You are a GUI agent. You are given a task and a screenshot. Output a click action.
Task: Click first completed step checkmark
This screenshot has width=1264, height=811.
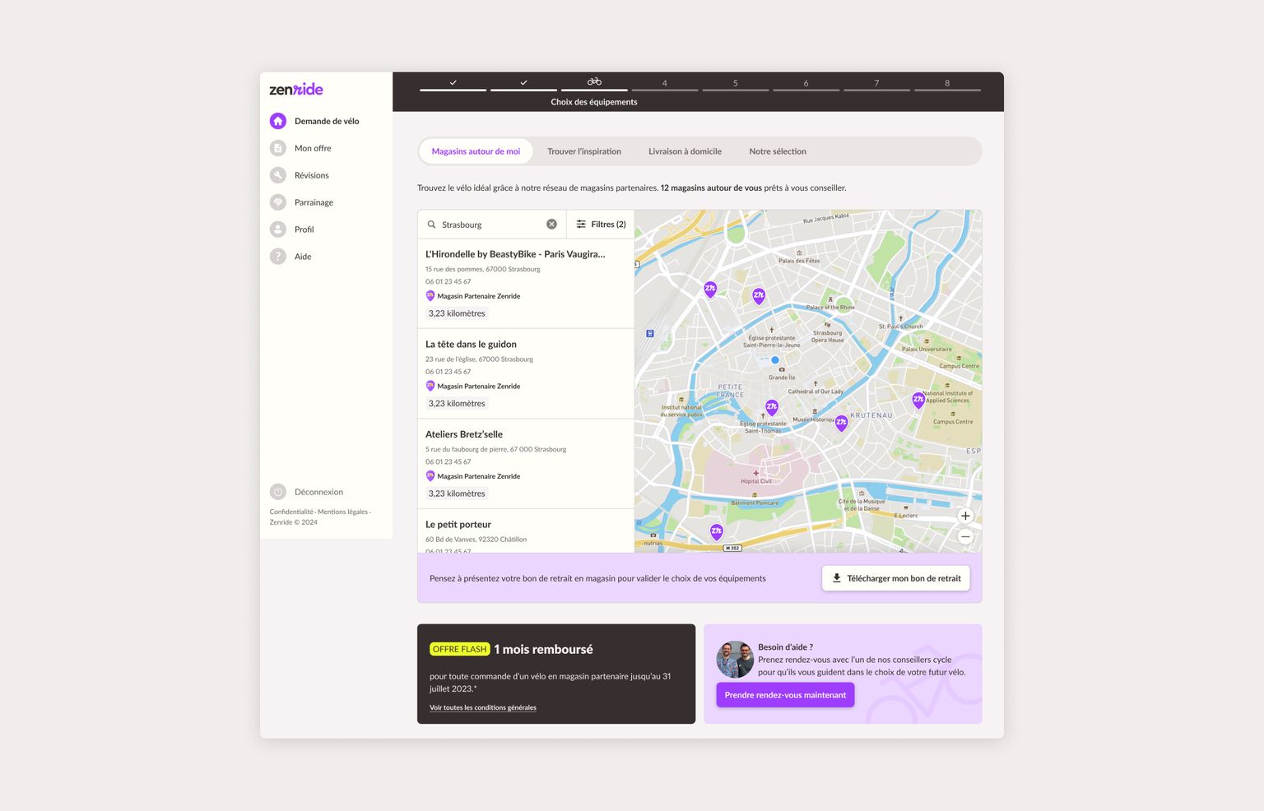click(x=453, y=82)
